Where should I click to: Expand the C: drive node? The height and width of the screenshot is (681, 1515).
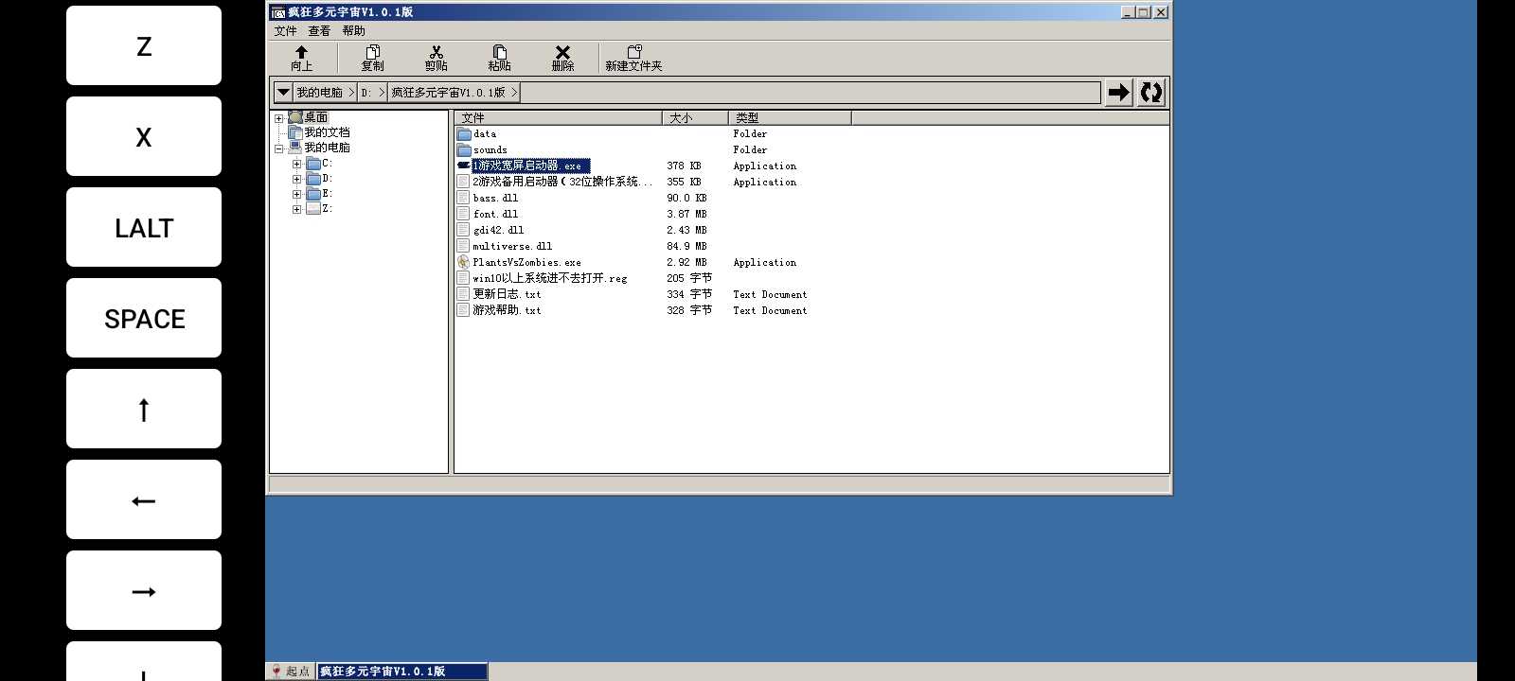click(x=296, y=164)
